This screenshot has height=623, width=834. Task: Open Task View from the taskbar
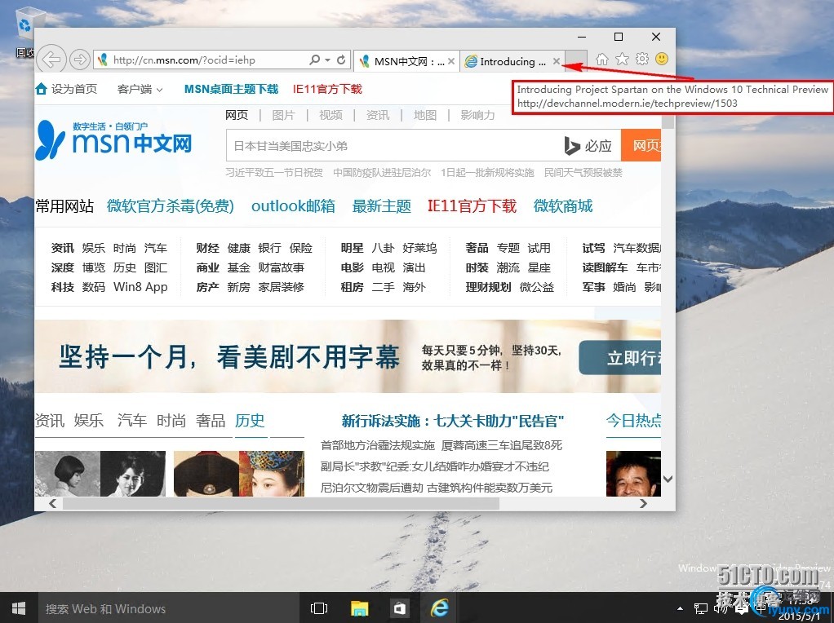[x=318, y=608]
